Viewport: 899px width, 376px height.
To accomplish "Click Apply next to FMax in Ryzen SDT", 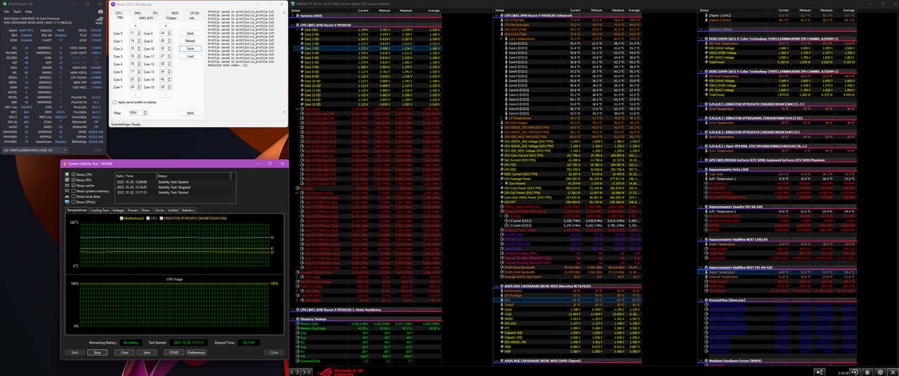I will [x=190, y=113].
